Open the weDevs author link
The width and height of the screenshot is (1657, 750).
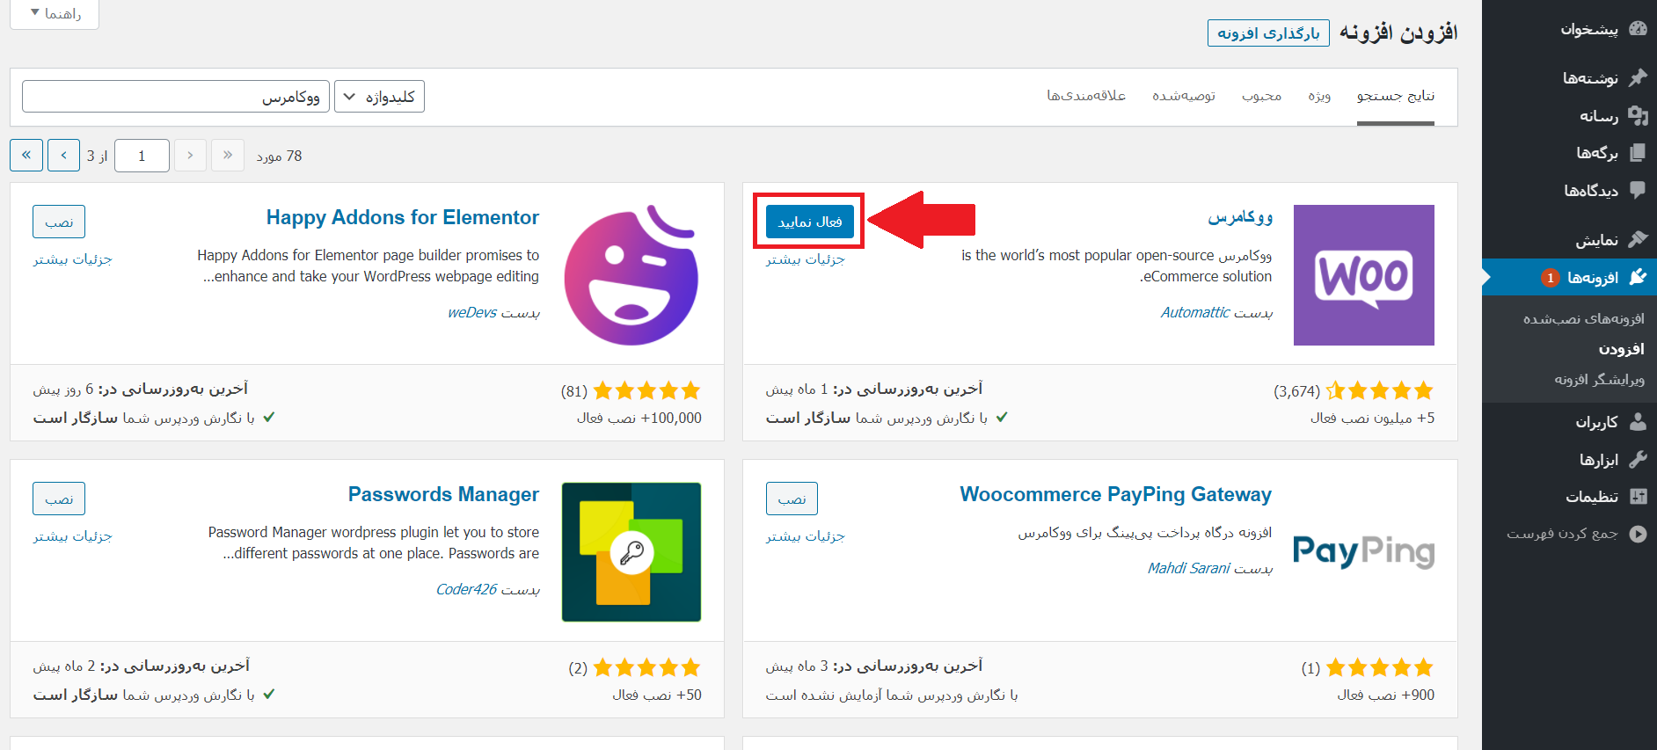click(472, 312)
